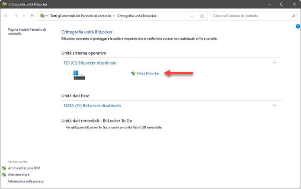
Task: Click the Vedere anche label
Action: (x=18, y=162)
